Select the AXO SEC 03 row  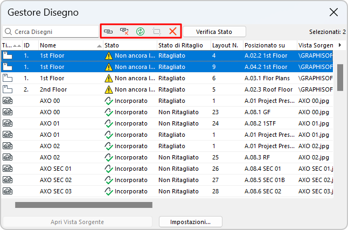(x=162, y=191)
